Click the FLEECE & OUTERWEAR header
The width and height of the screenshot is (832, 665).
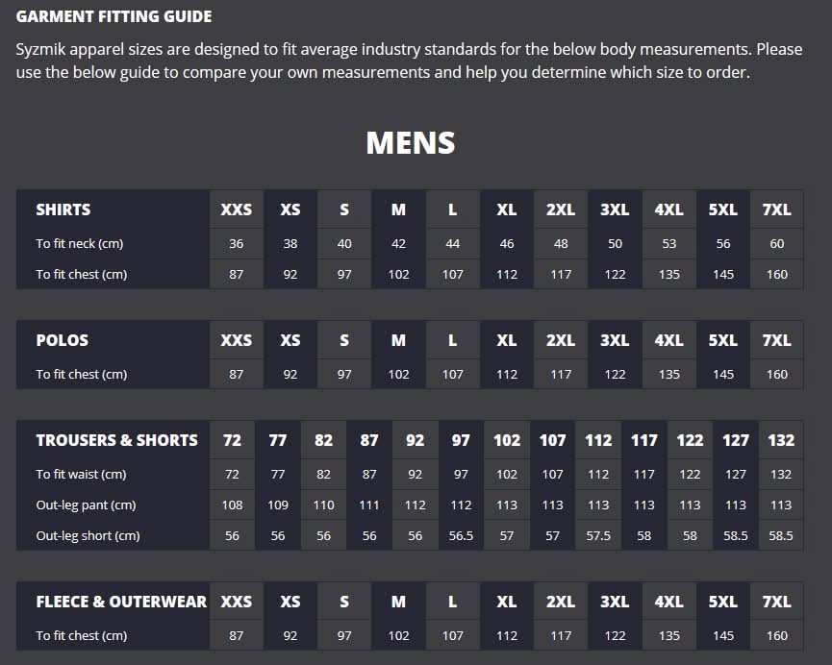click(121, 602)
